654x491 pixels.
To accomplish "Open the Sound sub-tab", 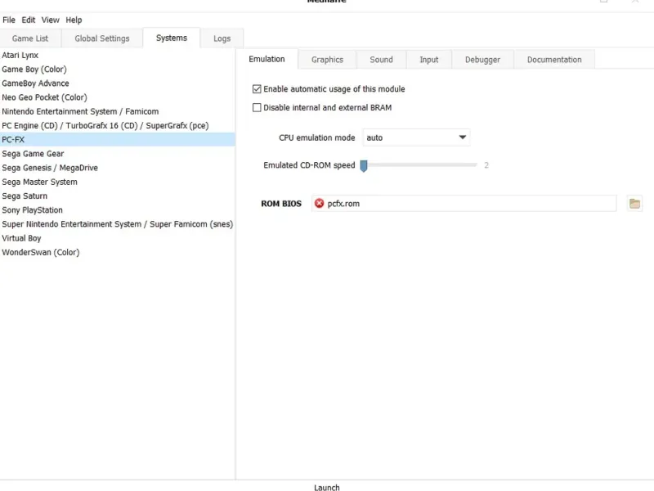I will coord(381,59).
